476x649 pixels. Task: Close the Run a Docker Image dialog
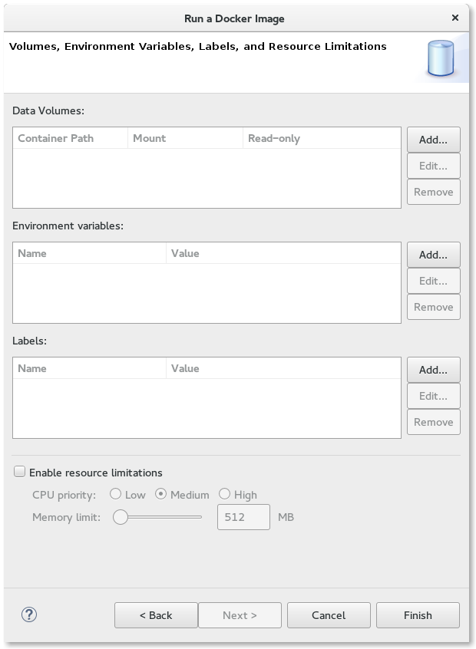[455, 18]
